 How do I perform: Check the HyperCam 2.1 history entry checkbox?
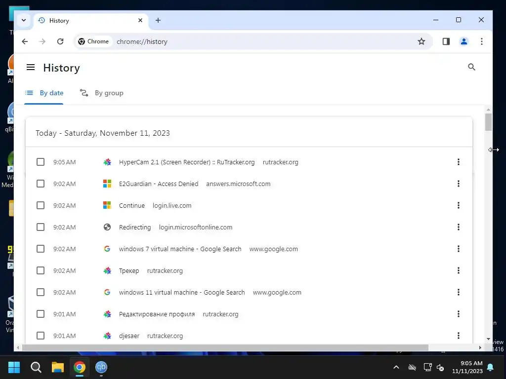tap(41, 162)
